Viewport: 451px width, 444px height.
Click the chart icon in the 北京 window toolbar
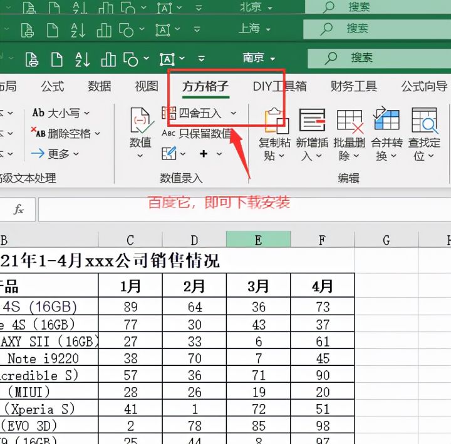pos(106,8)
